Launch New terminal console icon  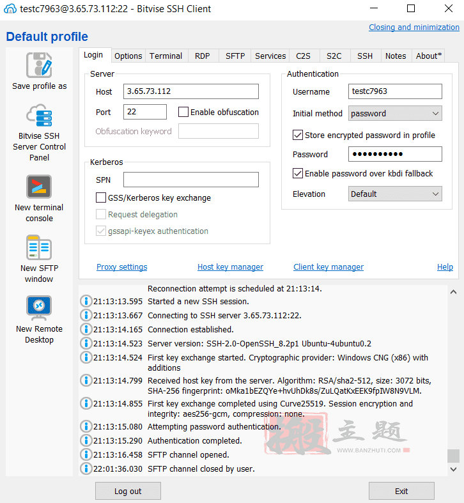tap(39, 187)
